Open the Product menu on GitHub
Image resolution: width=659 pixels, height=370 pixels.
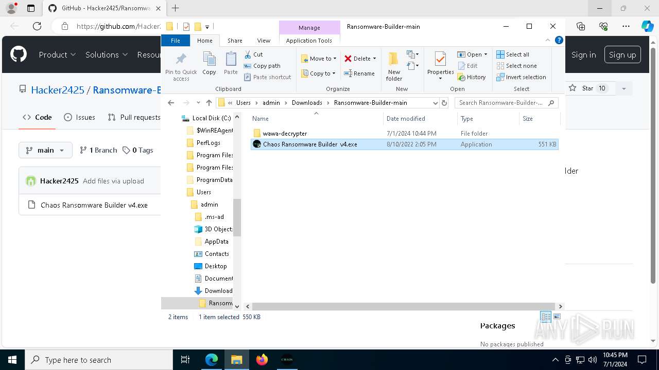[x=57, y=54]
